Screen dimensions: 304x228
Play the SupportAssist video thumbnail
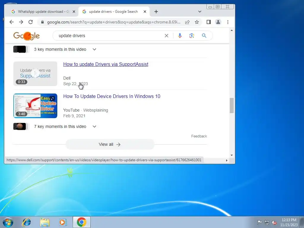[x=35, y=74]
